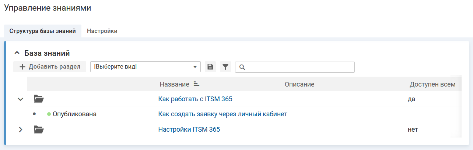This screenshot has height=150, width=473.
Task: Open the Настройки ITSM 365 link
Action: coord(189,129)
